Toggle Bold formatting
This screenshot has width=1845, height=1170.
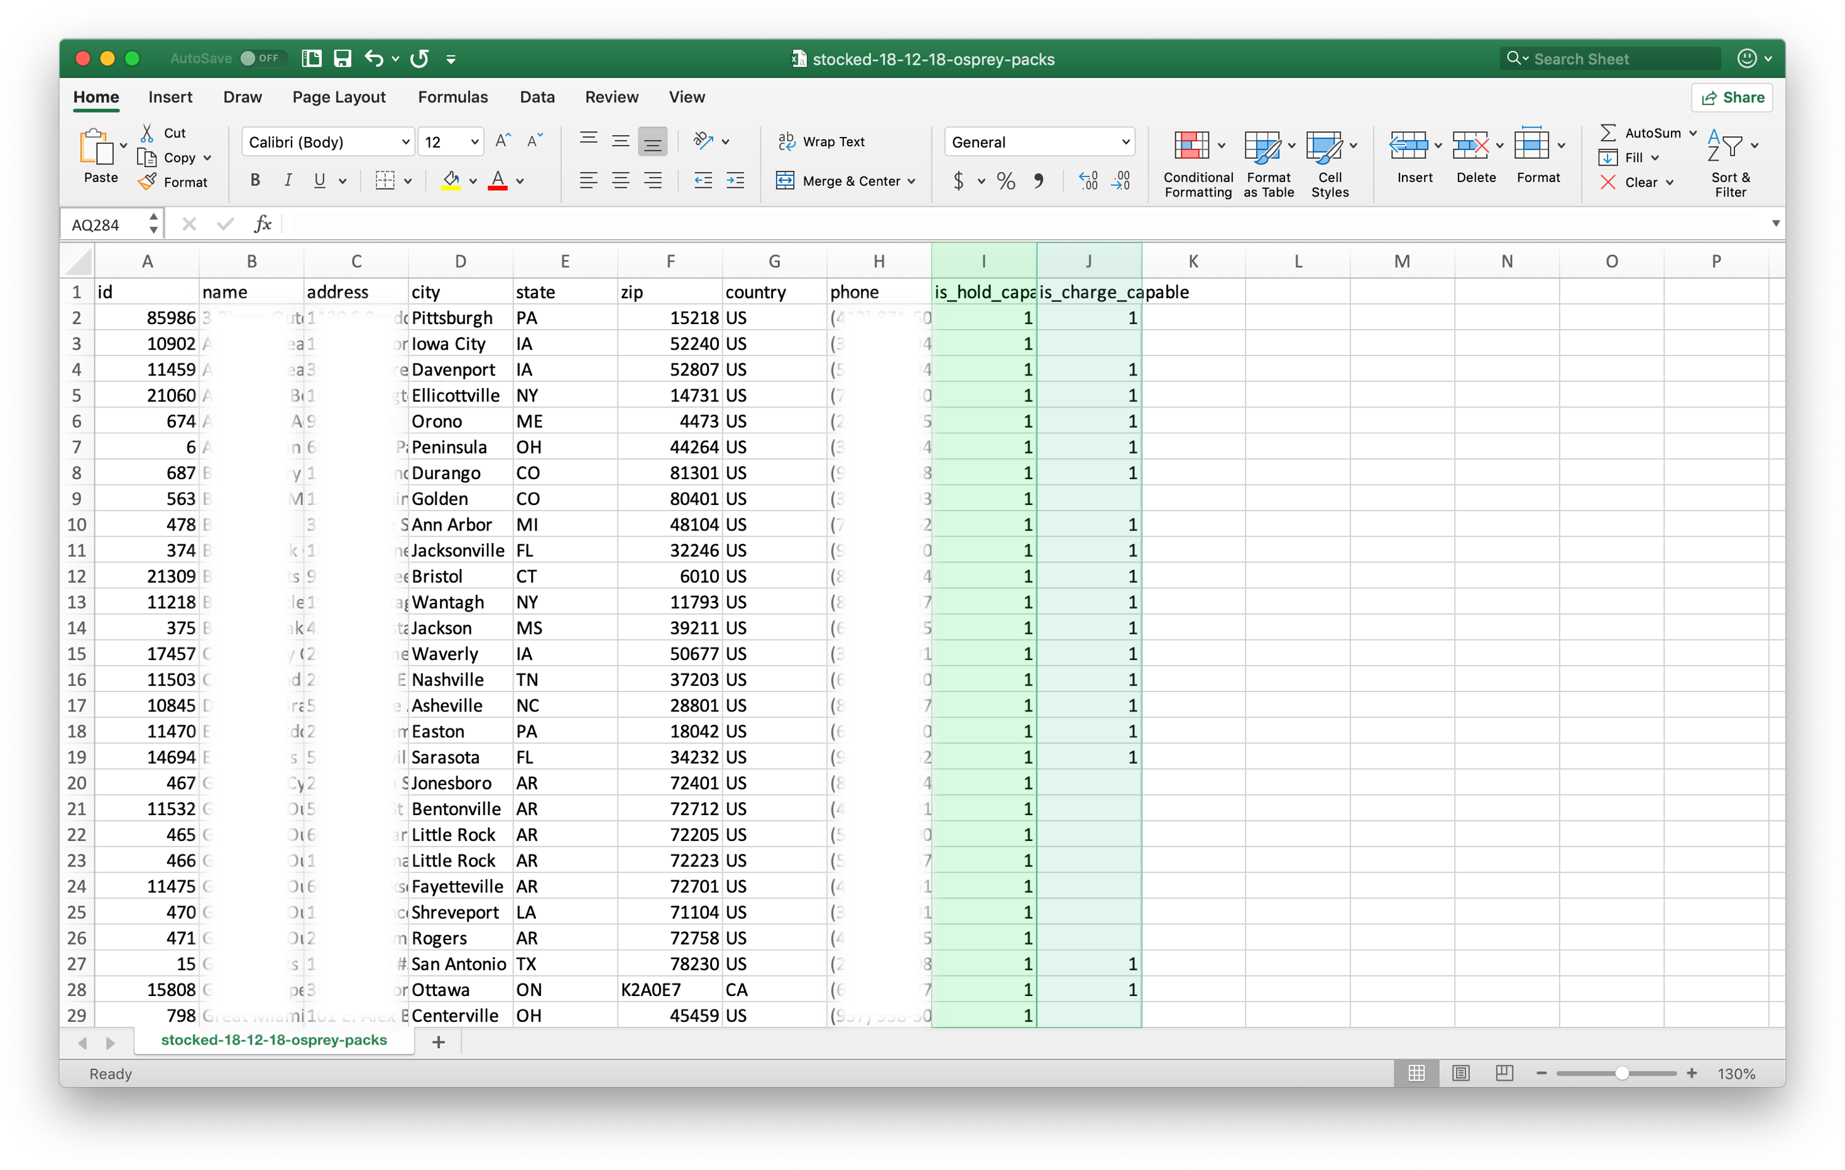pyautogui.click(x=255, y=181)
